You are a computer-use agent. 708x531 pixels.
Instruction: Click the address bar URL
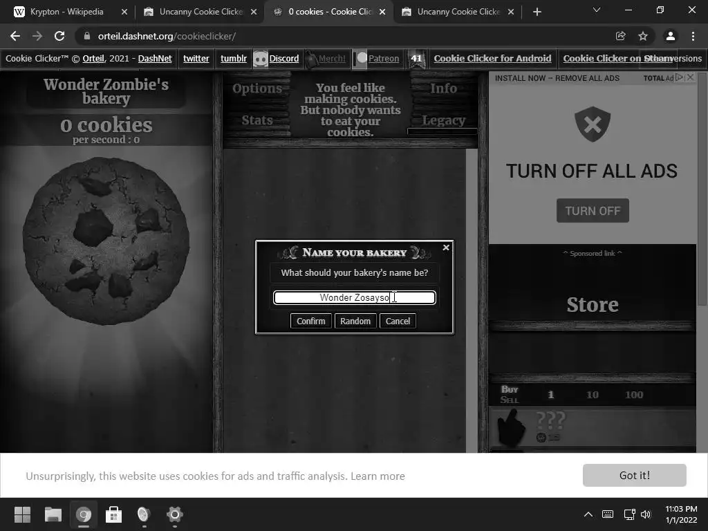point(167,36)
